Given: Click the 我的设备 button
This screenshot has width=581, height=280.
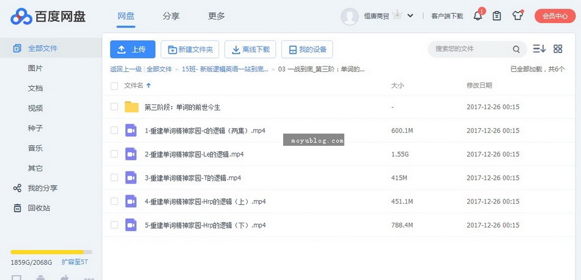Looking at the screenshot, I should click(307, 49).
